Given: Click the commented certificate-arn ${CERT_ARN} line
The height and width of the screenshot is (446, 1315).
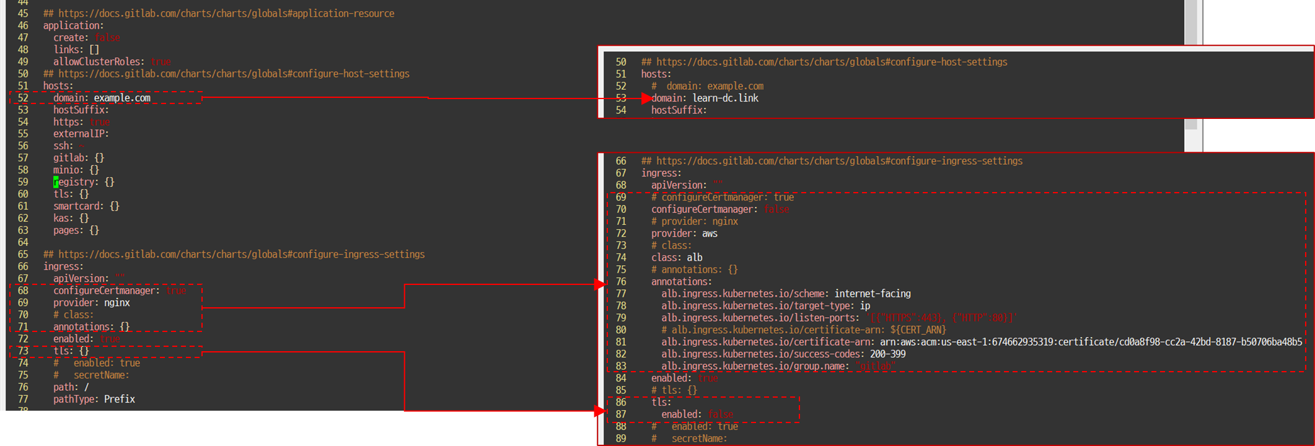Looking at the screenshot, I should (804, 330).
